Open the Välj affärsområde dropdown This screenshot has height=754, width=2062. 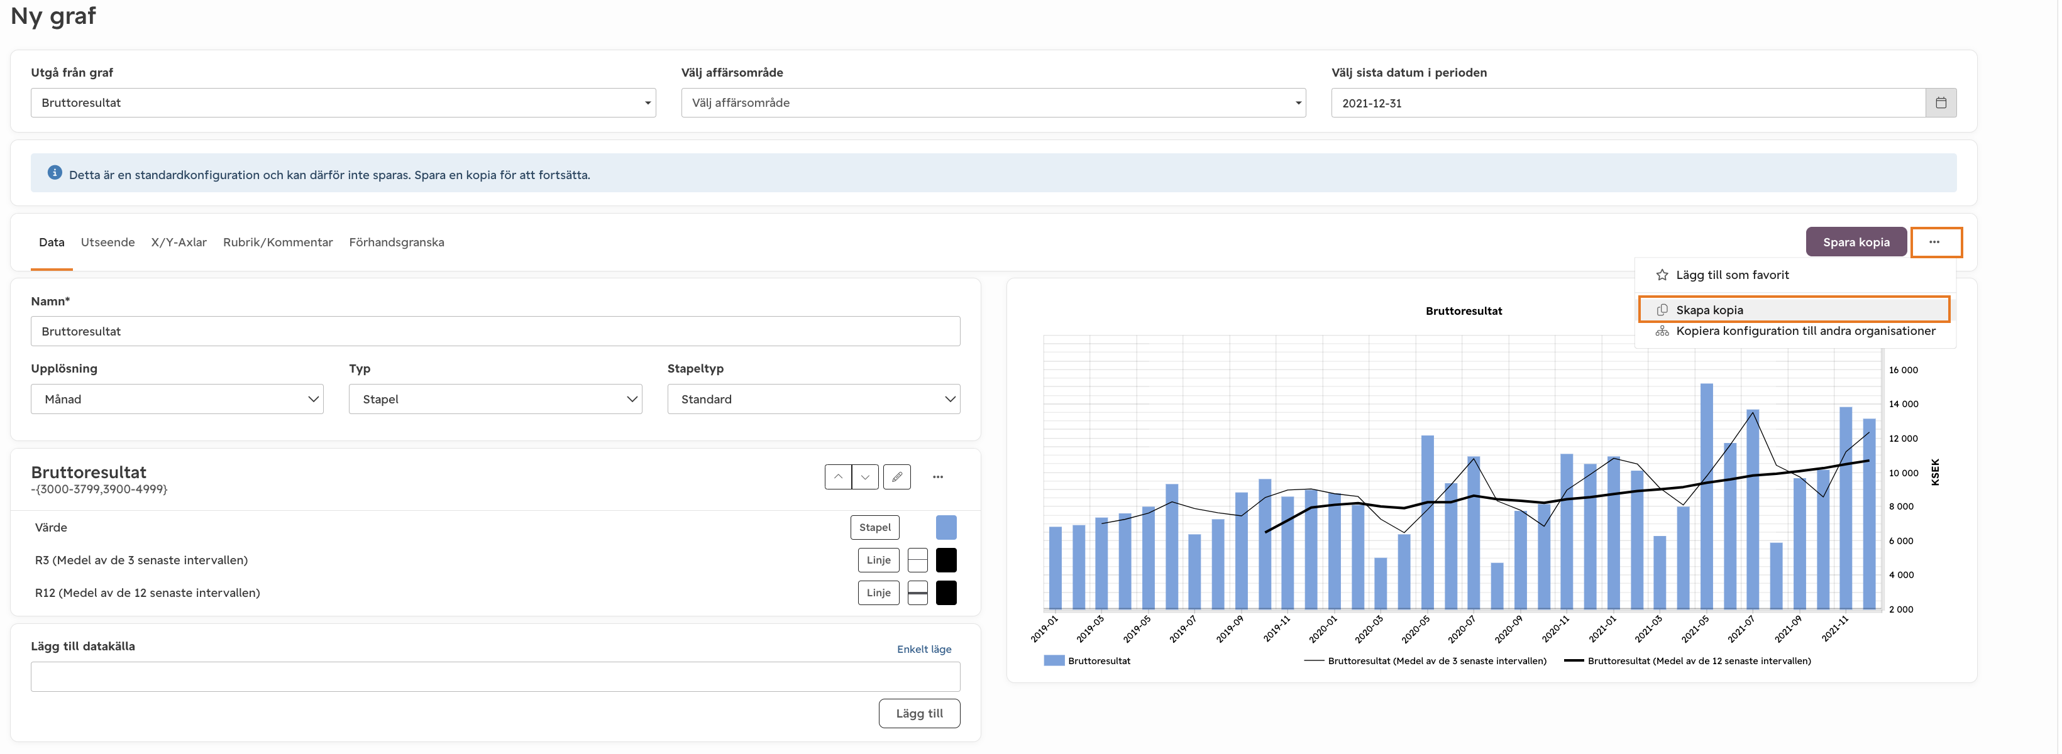point(993,102)
